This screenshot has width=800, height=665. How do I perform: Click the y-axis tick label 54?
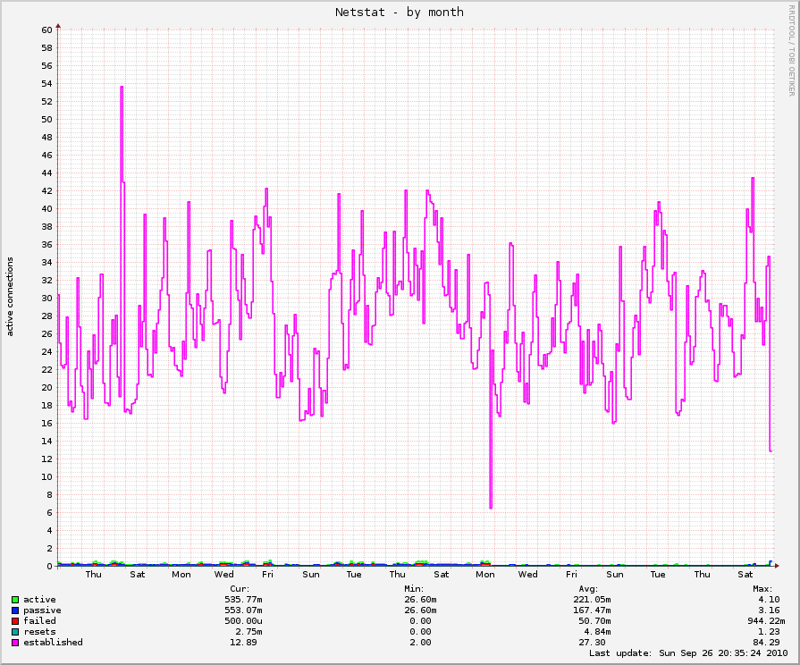(x=47, y=84)
